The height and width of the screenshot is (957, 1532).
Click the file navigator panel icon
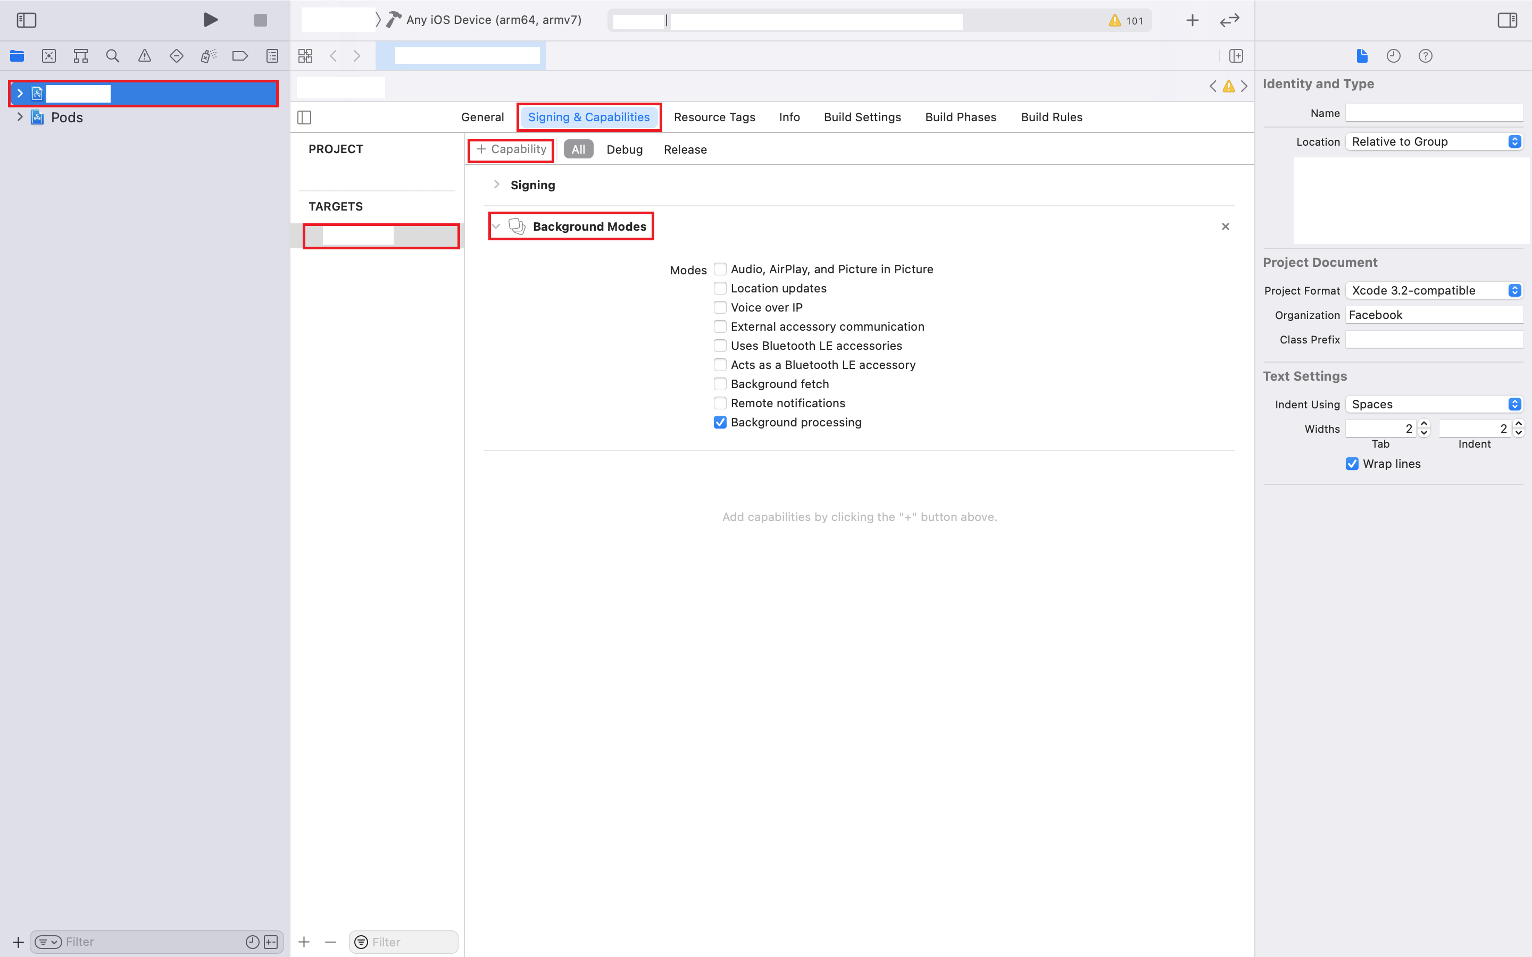tap(16, 55)
